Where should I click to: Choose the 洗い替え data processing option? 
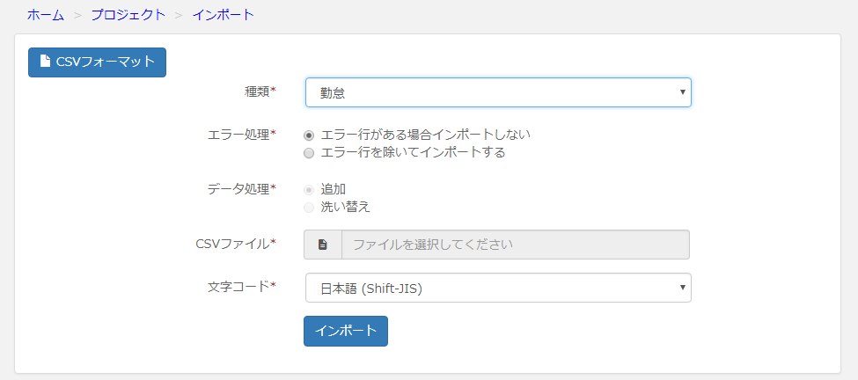pos(309,208)
